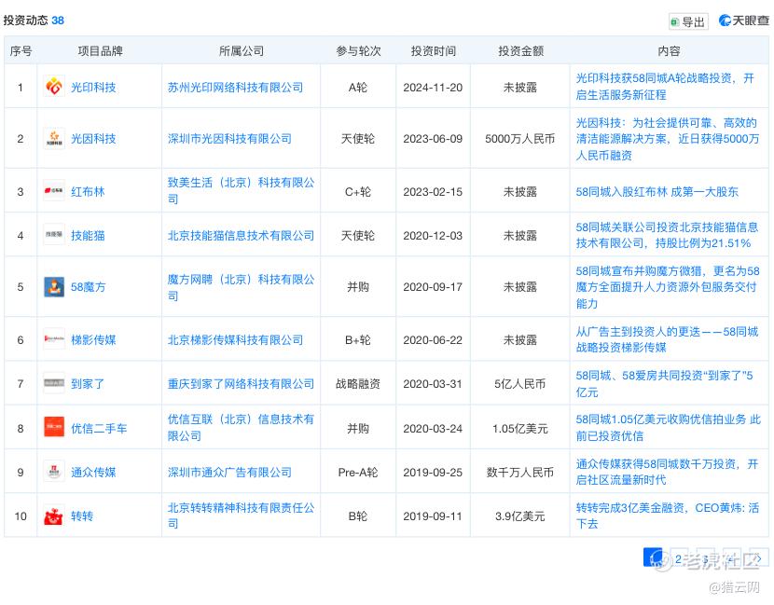This screenshot has height=605, width=774.
Task: Open the 58魔方 brand link
Action: click(88, 287)
